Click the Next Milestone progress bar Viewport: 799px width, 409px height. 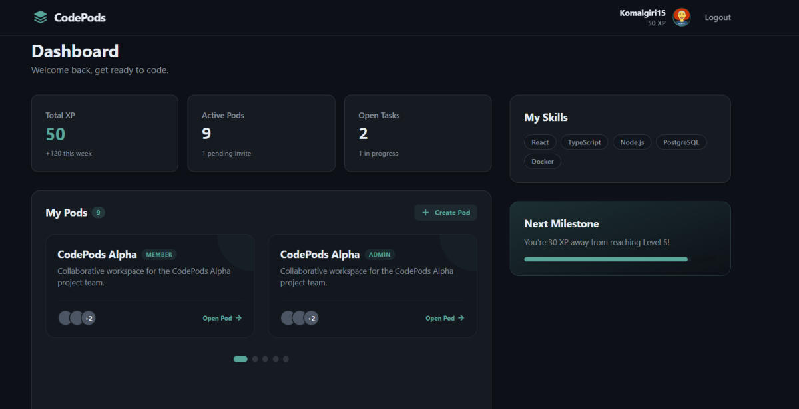(606, 259)
